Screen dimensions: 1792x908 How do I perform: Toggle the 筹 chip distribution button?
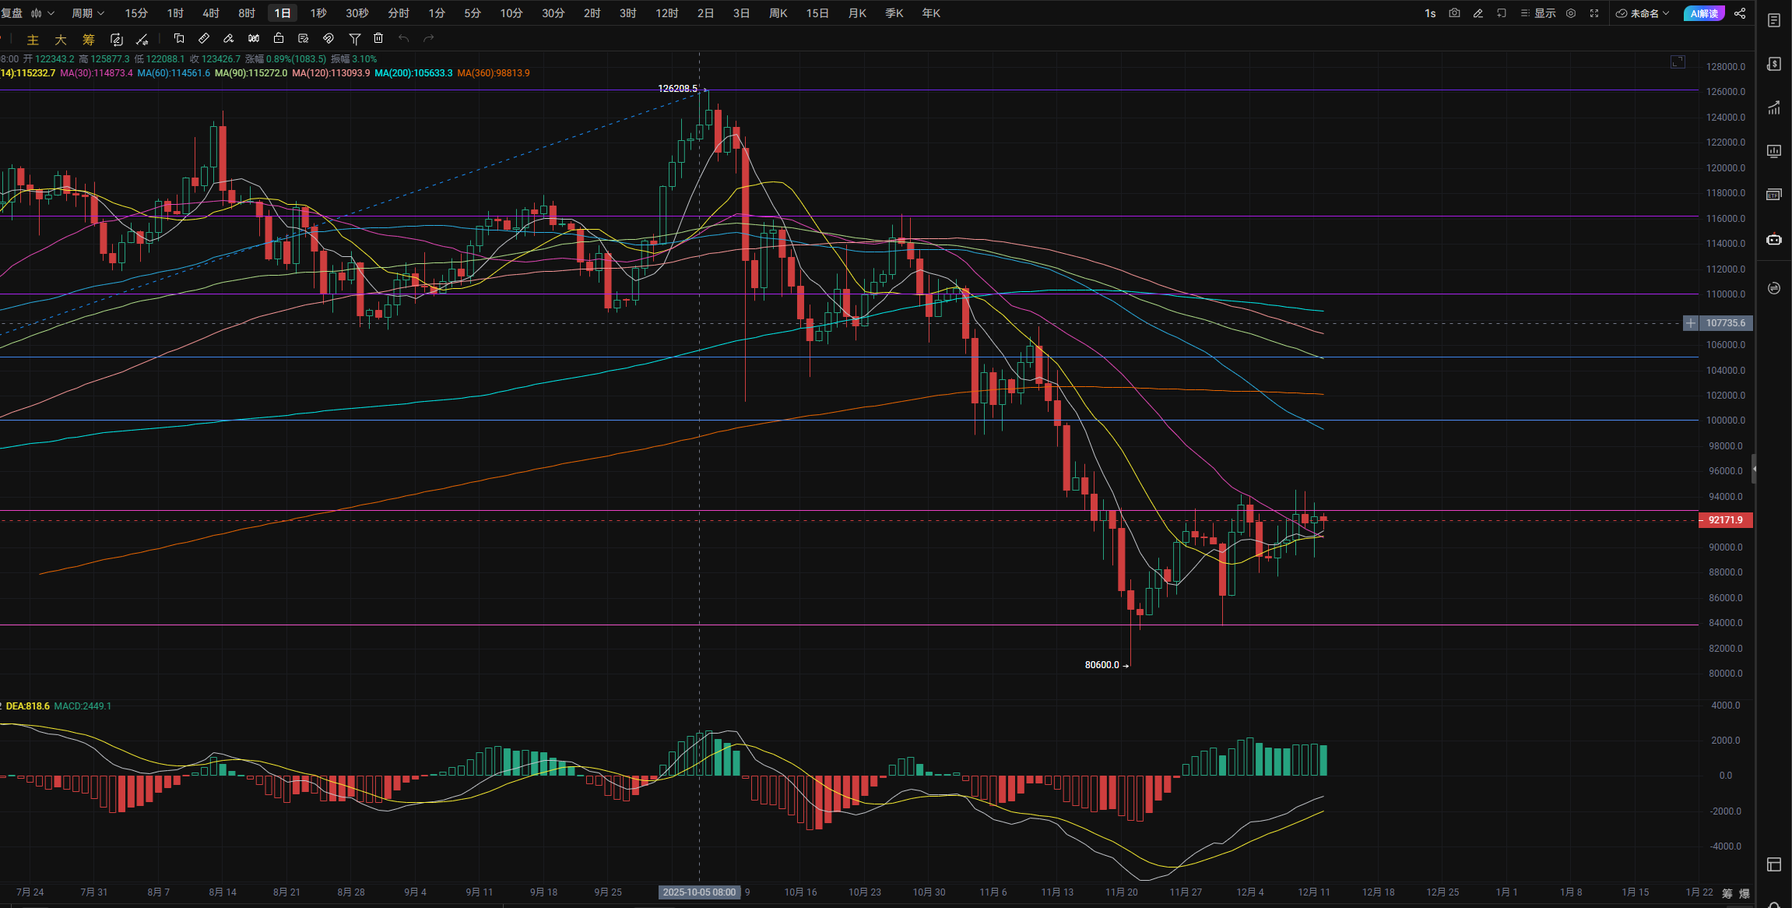pyautogui.click(x=89, y=39)
